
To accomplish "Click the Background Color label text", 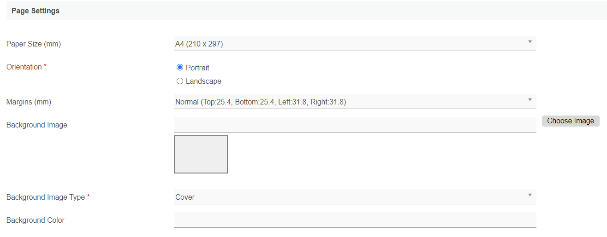I will click(36, 220).
